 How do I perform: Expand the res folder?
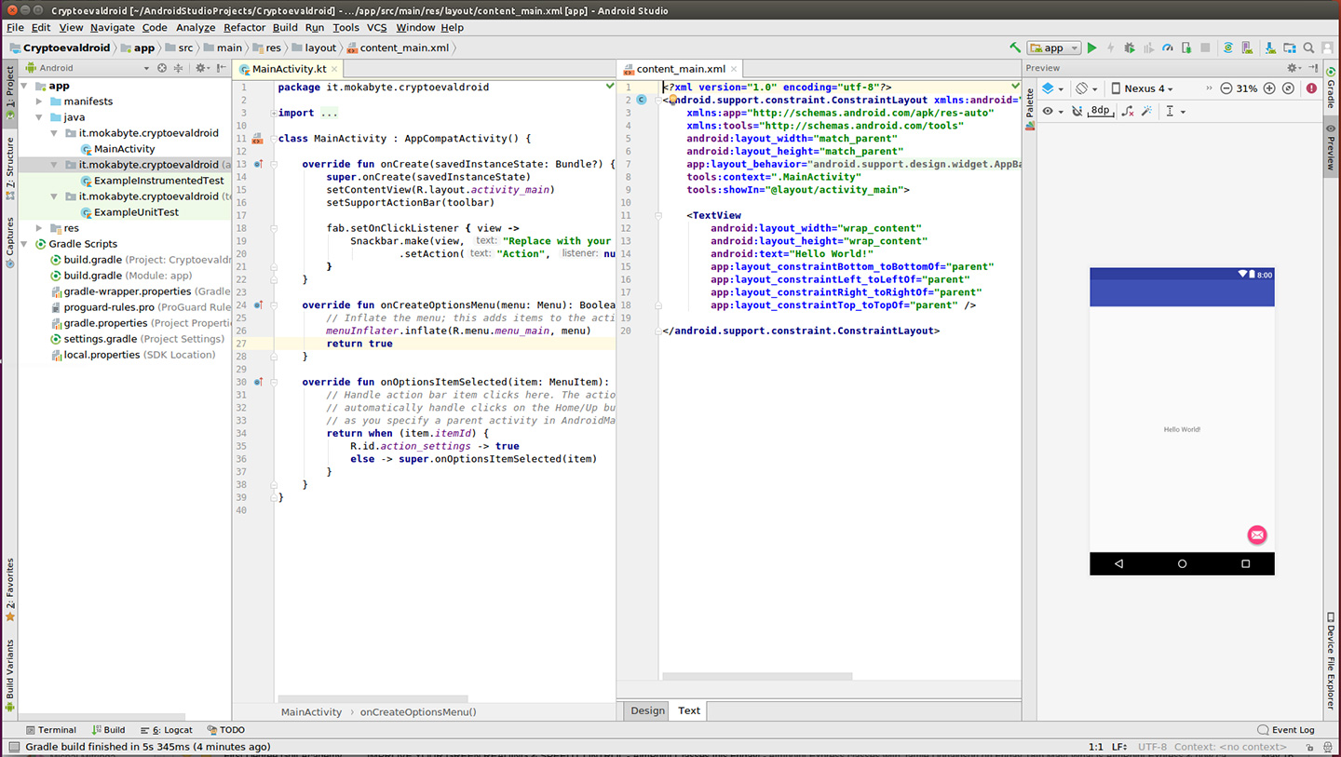point(39,228)
